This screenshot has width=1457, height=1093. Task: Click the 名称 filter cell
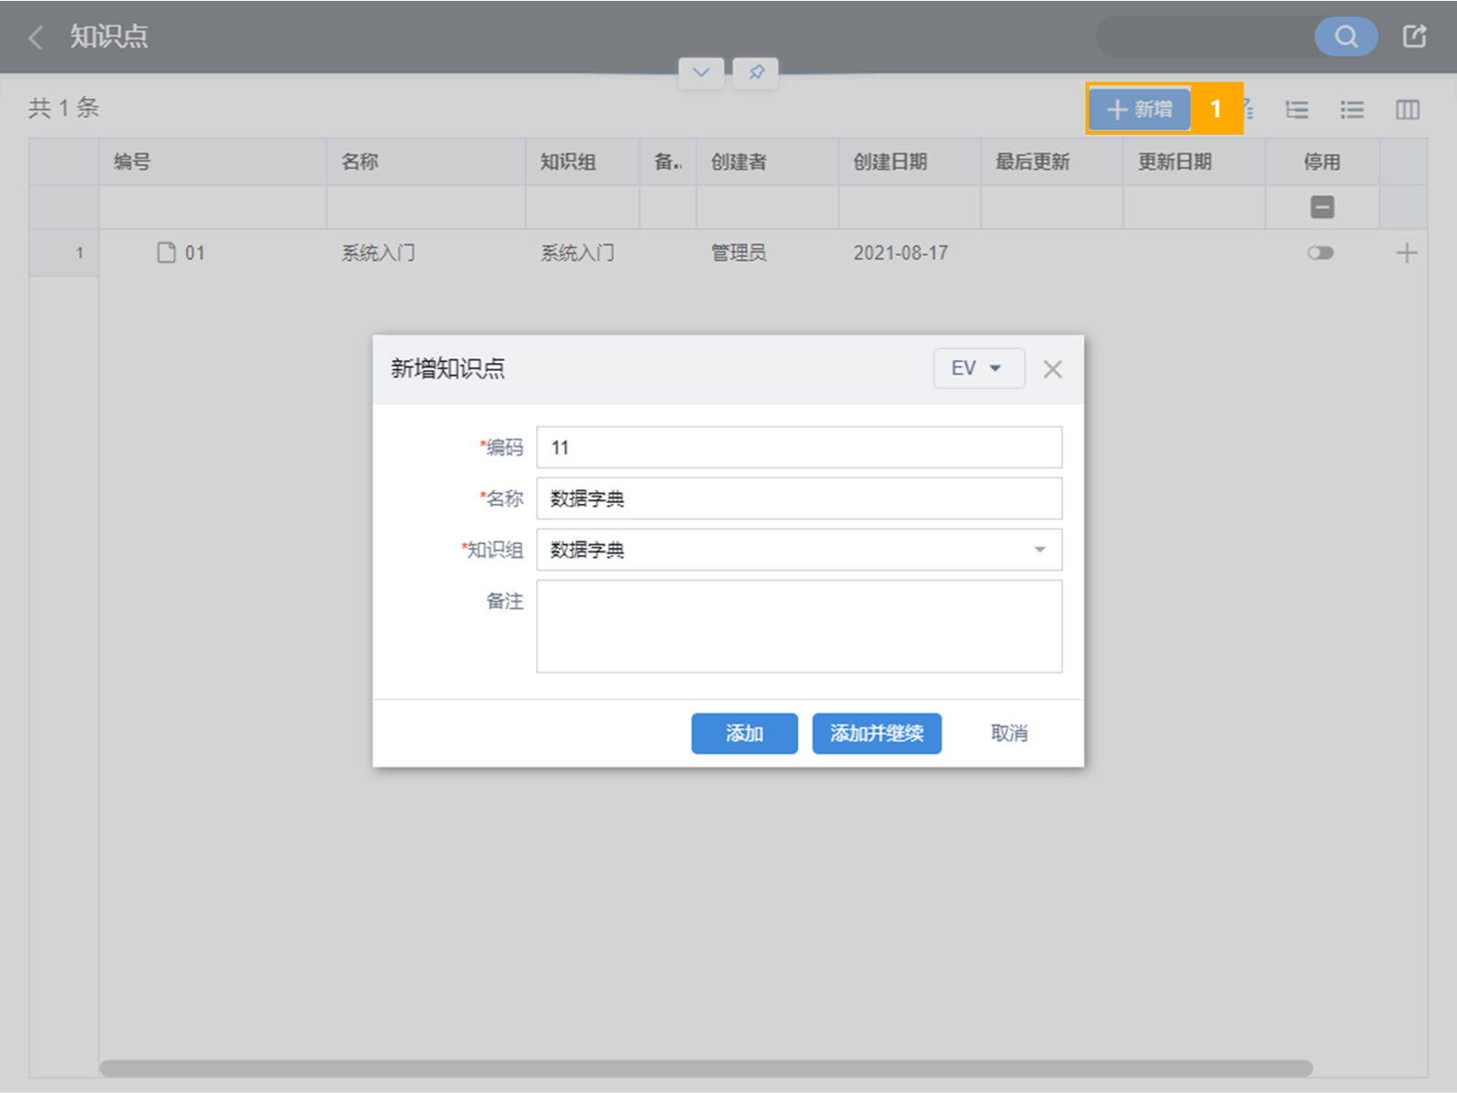(x=426, y=207)
